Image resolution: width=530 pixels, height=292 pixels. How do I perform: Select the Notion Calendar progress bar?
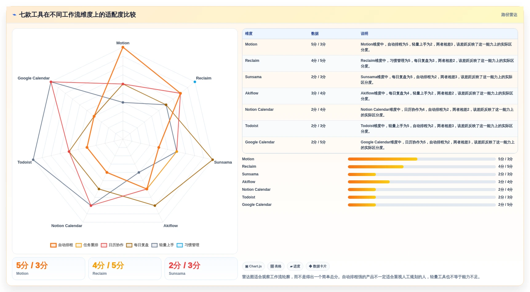pyautogui.click(x=422, y=190)
